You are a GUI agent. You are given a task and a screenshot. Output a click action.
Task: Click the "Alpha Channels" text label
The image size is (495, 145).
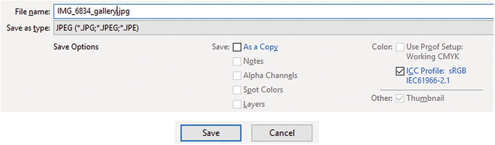pyautogui.click(x=270, y=76)
